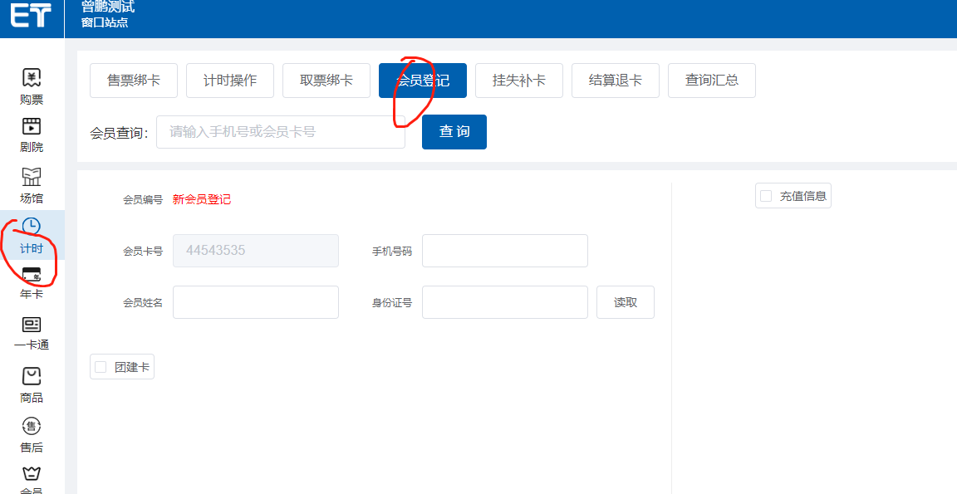Toggle the 充值信息 checkbox

pos(766,196)
